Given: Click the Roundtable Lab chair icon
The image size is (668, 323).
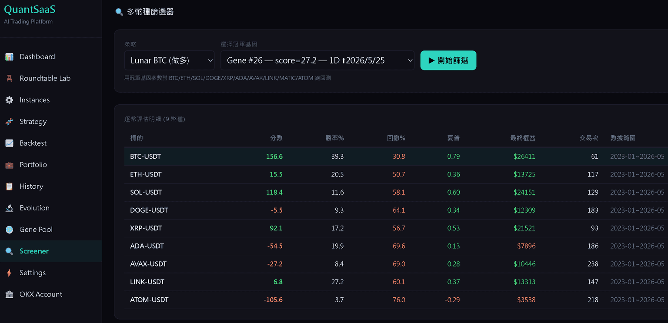Looking at the screenshot, I should (x=9, y=78).
